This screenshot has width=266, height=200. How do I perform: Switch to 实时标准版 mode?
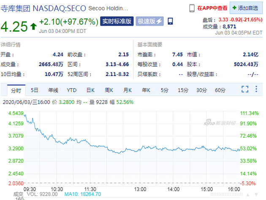(117, 21)
